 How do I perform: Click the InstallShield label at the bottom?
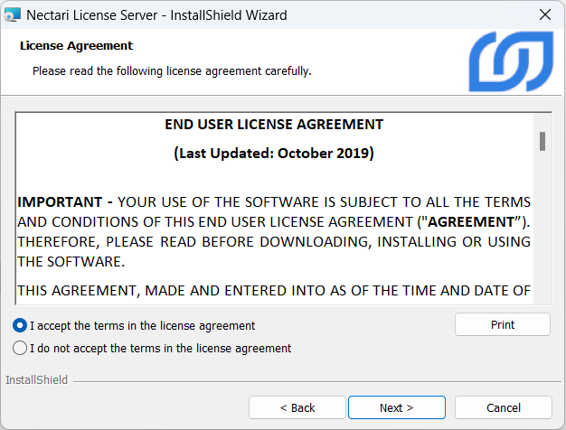[37, 380]
